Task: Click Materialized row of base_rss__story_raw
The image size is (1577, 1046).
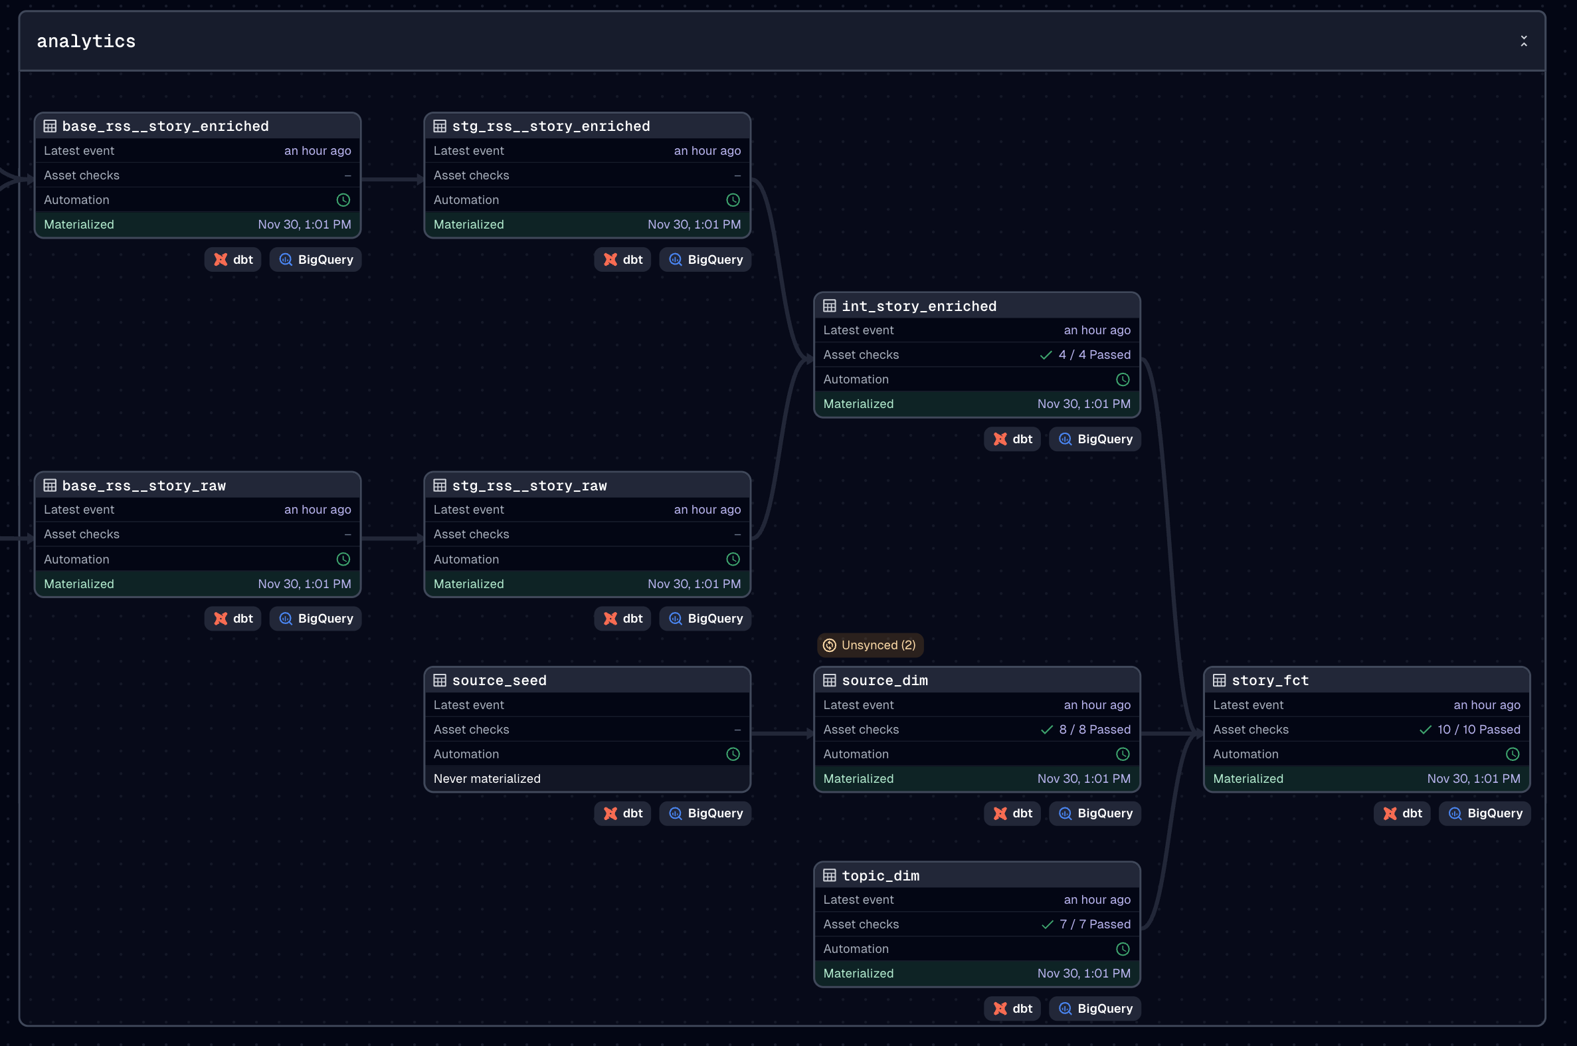Action: 197,583
